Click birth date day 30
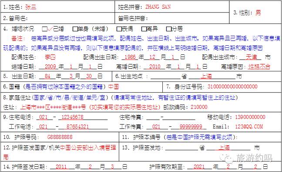 tap(89, 76)
